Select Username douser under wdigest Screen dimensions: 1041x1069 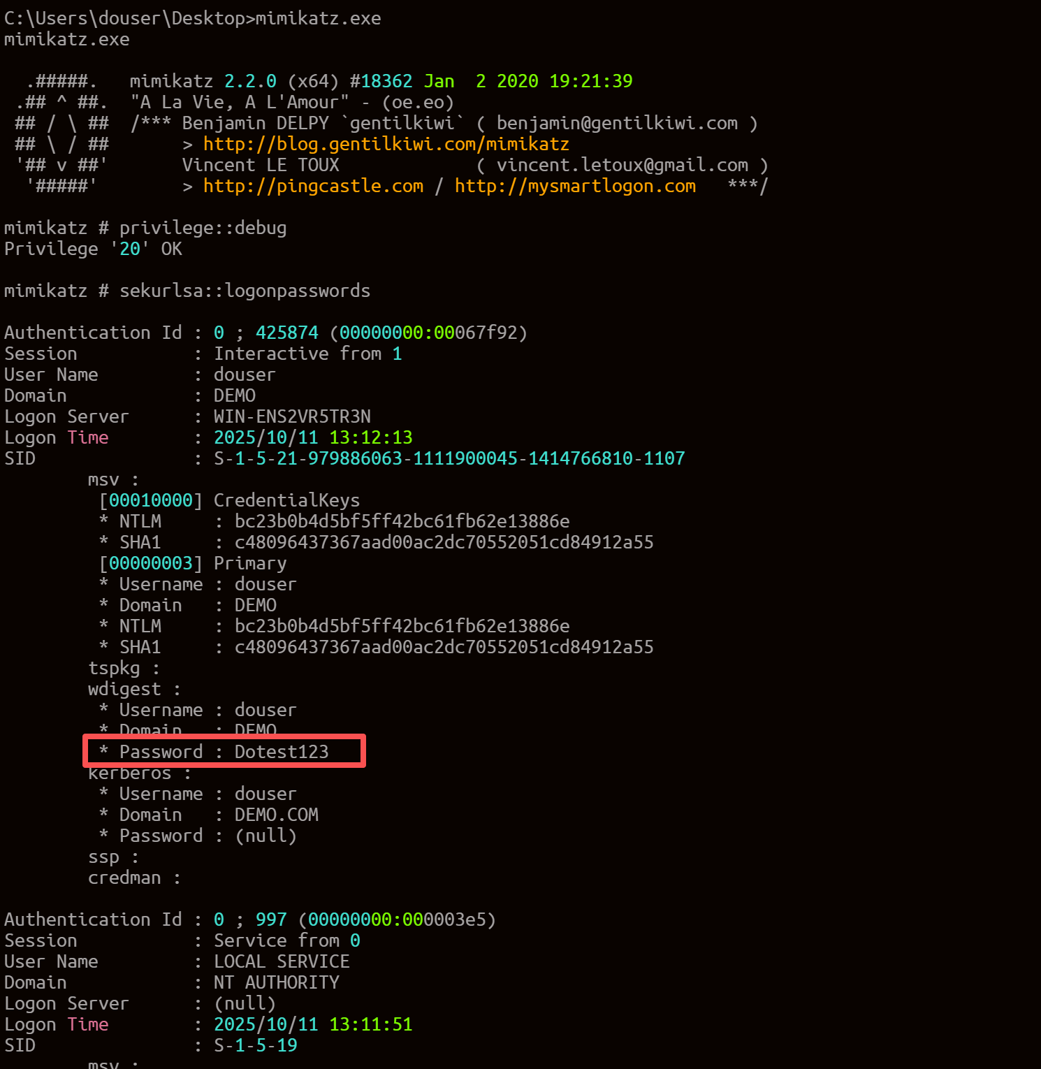point(266,711)
